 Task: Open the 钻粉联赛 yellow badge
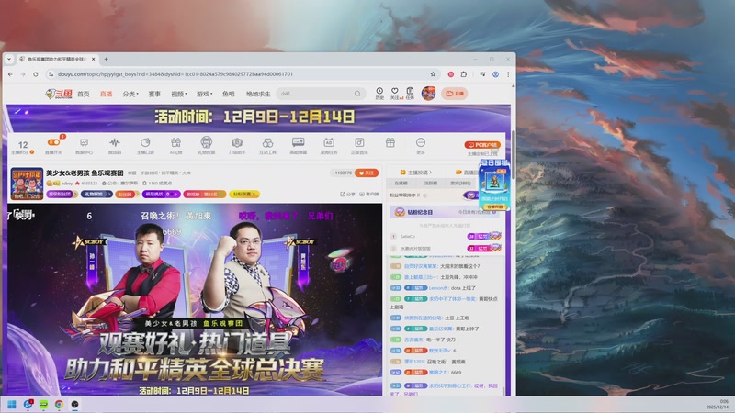(244, 194)
